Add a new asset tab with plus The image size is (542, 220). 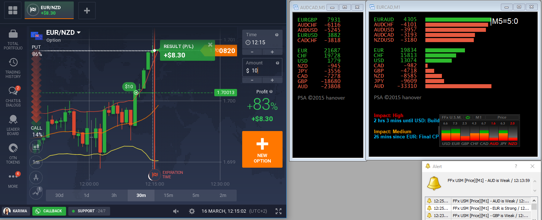(87, 10)
